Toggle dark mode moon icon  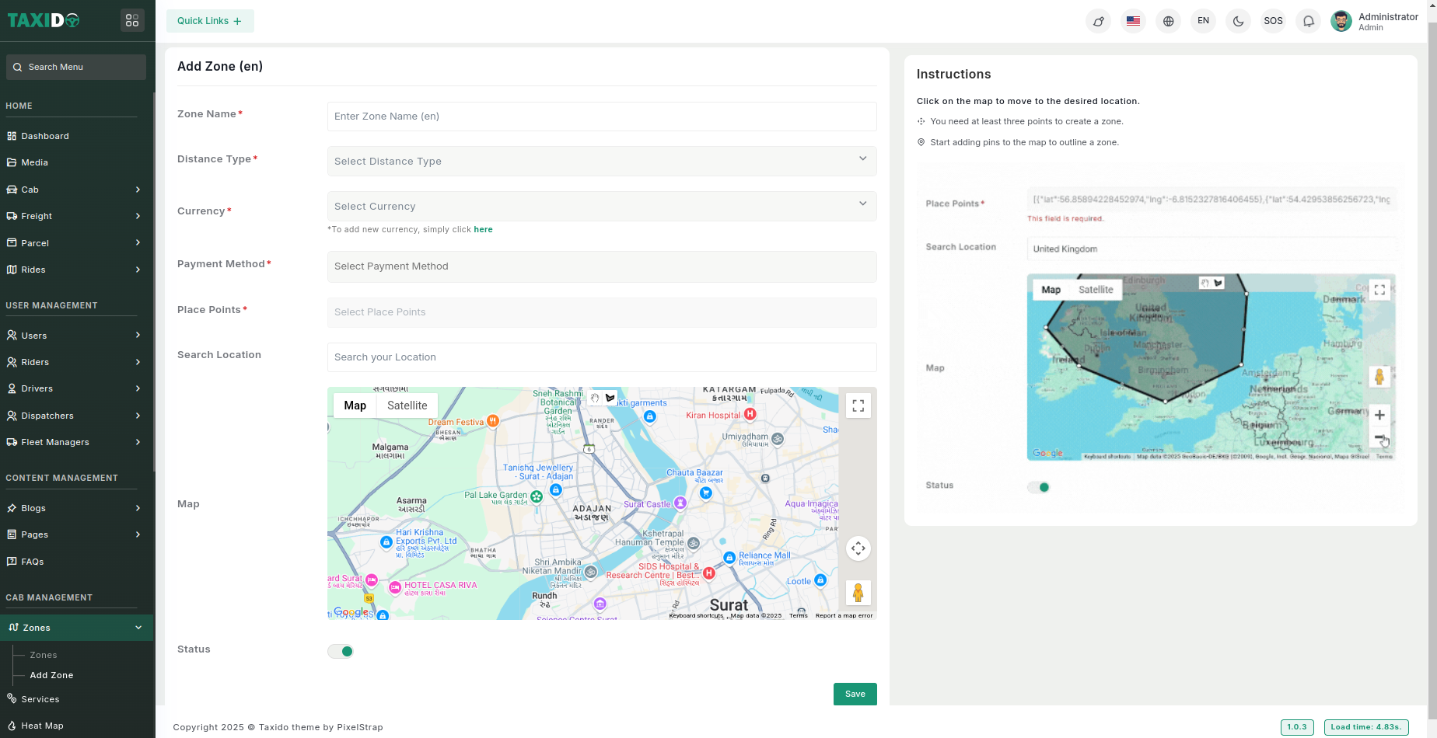(x=1238, y=21)
